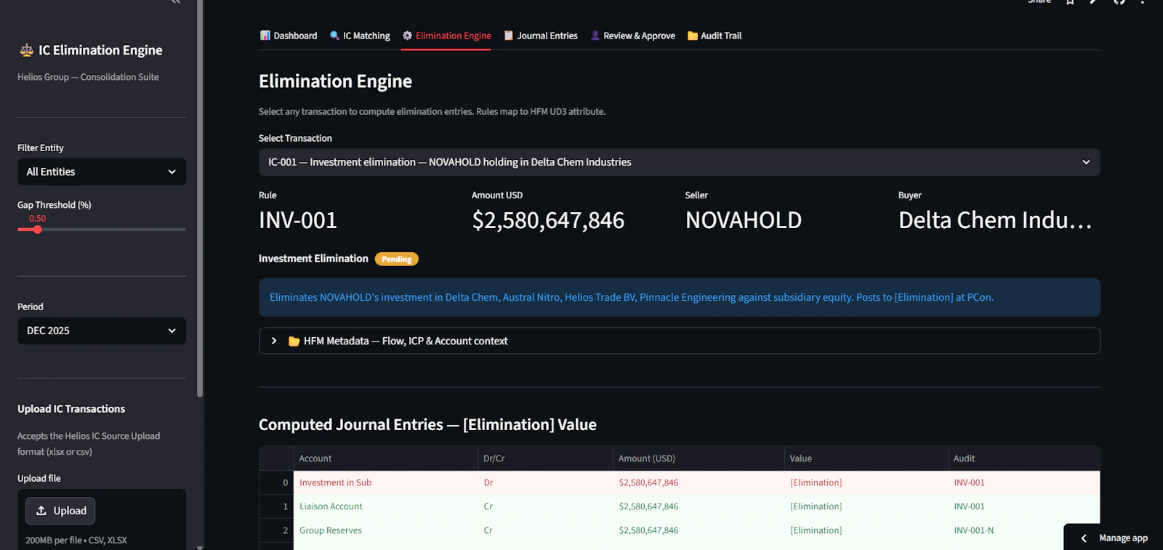Click the left arrow beside Manage app
Image resolution: width=1163 pixels, height=550 pixels.
[1084, 538]
